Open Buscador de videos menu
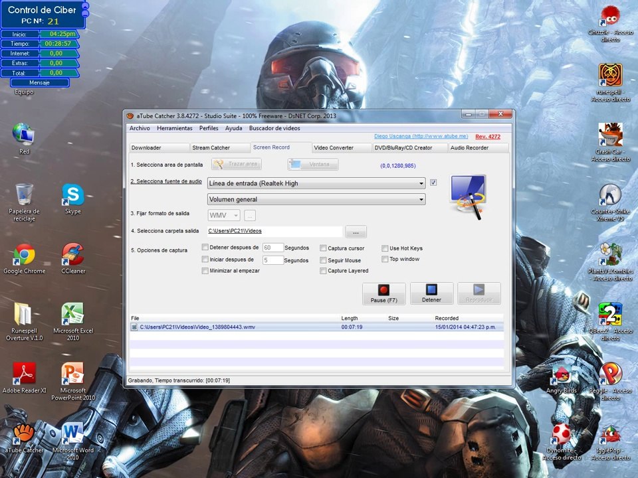Image resolution: width=638 pixels, height=478 pixels. (x=274, y=128)
